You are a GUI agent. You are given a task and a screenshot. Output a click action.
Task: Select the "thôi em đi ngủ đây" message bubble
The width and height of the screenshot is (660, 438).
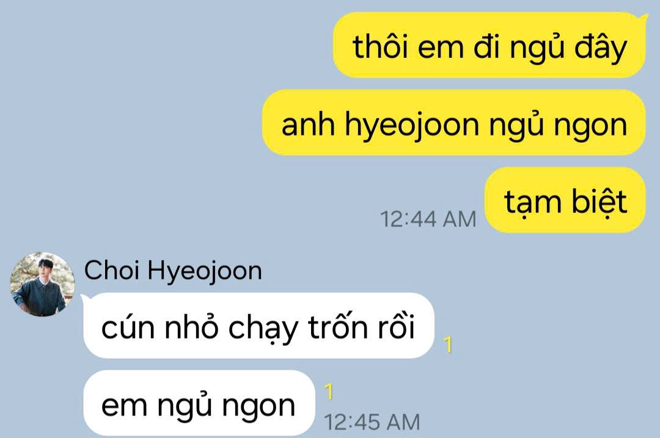click(x=490, y=45)
